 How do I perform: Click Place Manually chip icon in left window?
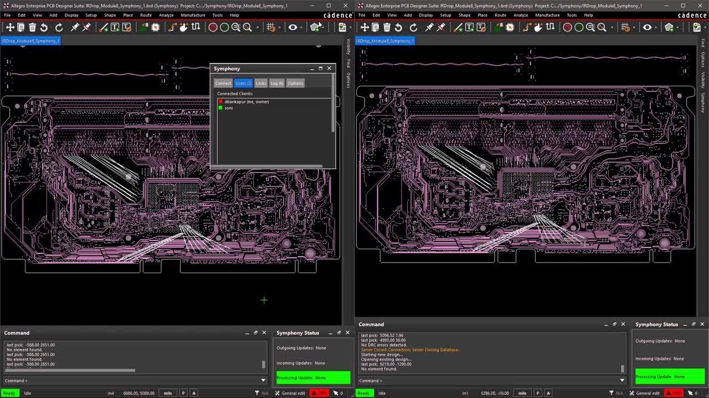[x=156, y=27]
